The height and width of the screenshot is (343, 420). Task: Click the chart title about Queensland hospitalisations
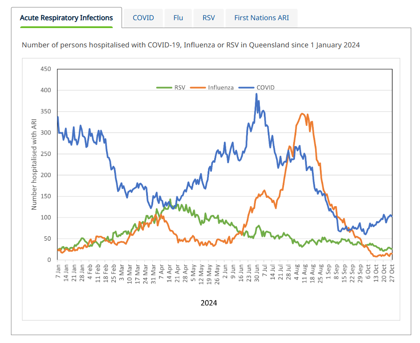coord(191,45)
